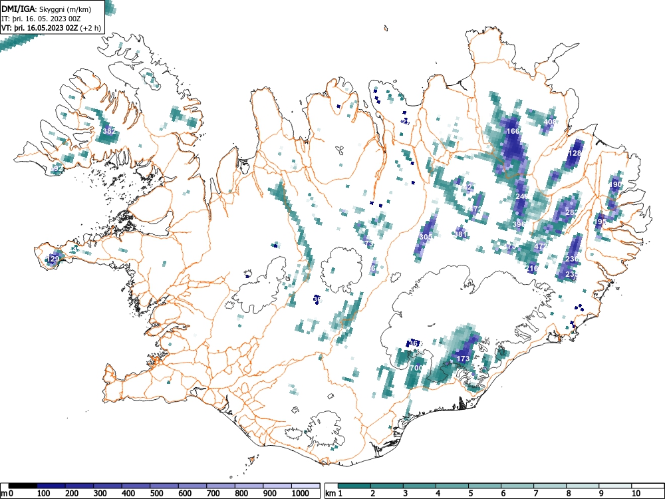Screen dimensions: 665x499
Task: Click the 128 visibility value on the map
Action: tap(575, 153)
